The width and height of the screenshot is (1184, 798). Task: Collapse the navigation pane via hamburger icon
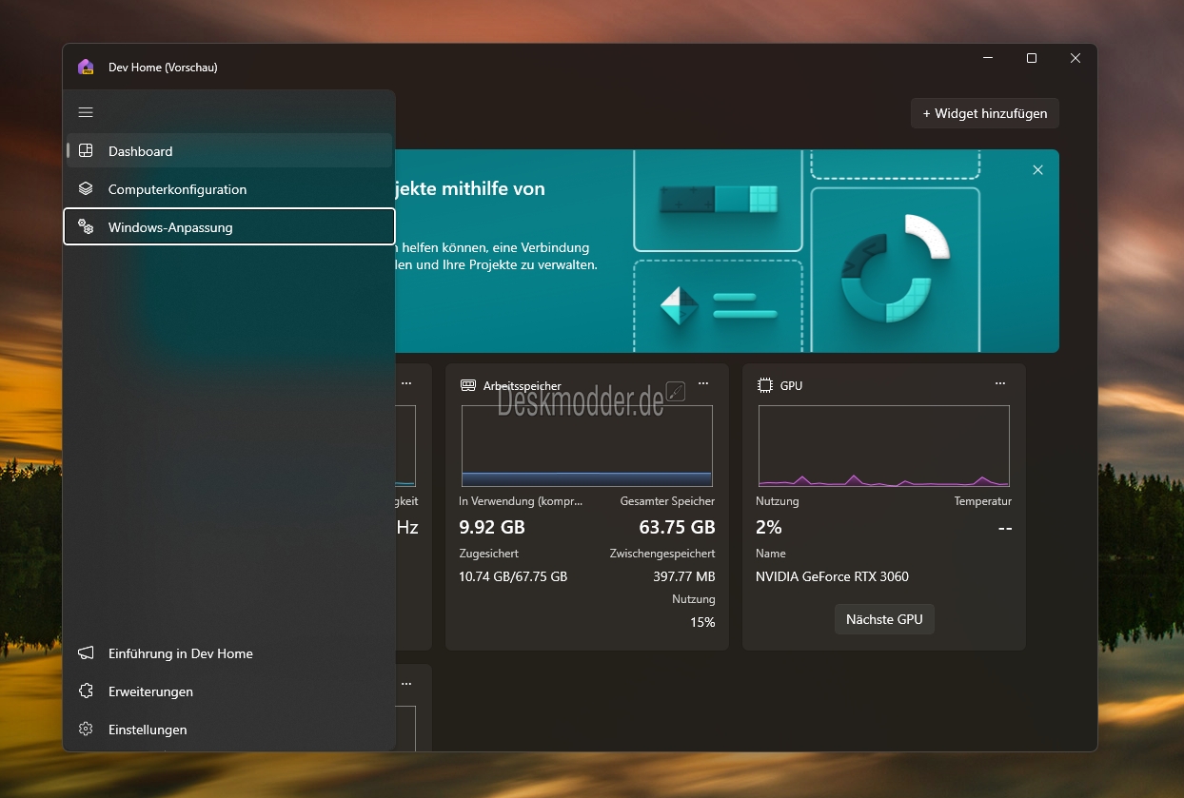point(86,112)
